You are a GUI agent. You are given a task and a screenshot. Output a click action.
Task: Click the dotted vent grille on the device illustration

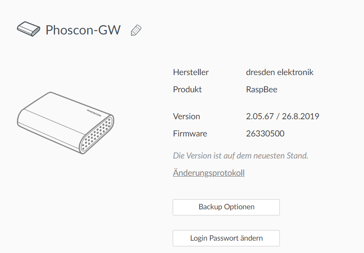pos(97,134)
